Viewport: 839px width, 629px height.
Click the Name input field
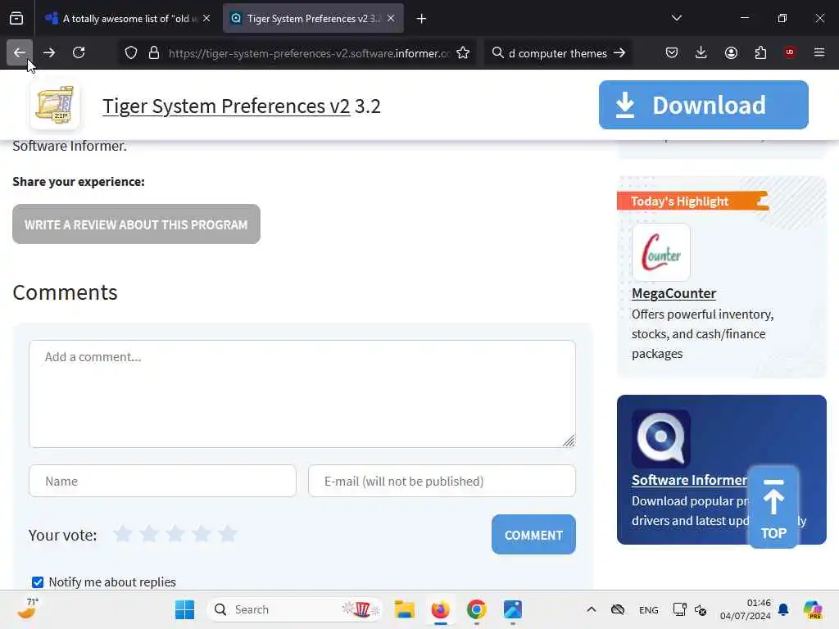click(162, 481)
